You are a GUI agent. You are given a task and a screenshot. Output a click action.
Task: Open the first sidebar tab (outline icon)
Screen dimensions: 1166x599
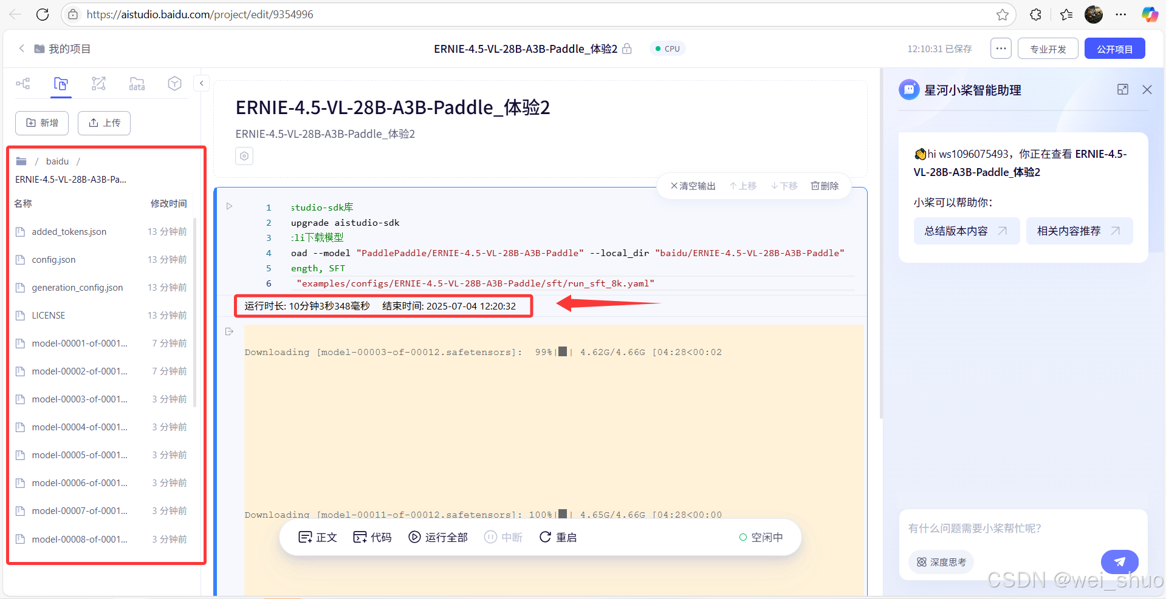coord(23,84)
